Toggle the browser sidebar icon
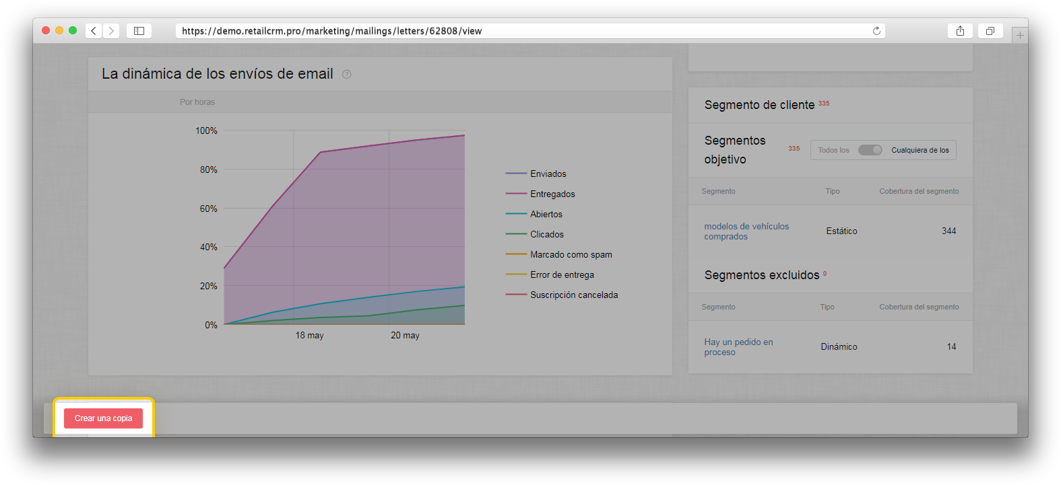The image size is (1061, 485). [139, 31]
